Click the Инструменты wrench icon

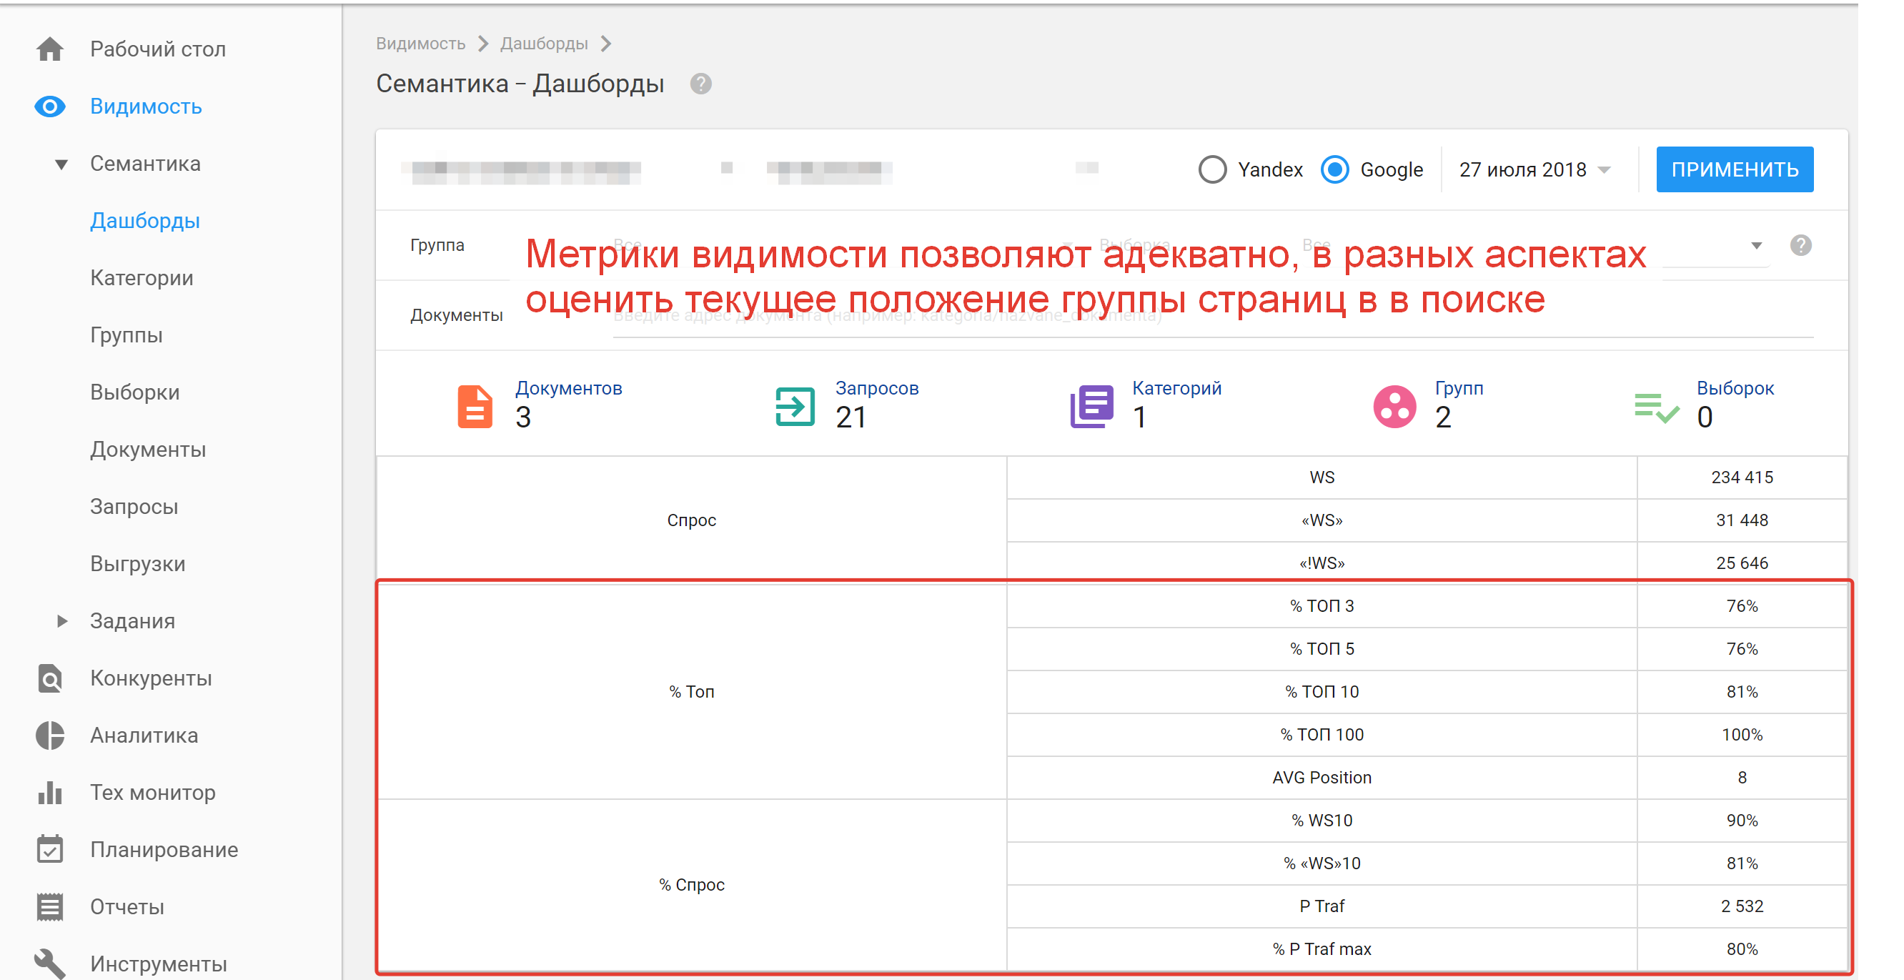coord(49,963)
